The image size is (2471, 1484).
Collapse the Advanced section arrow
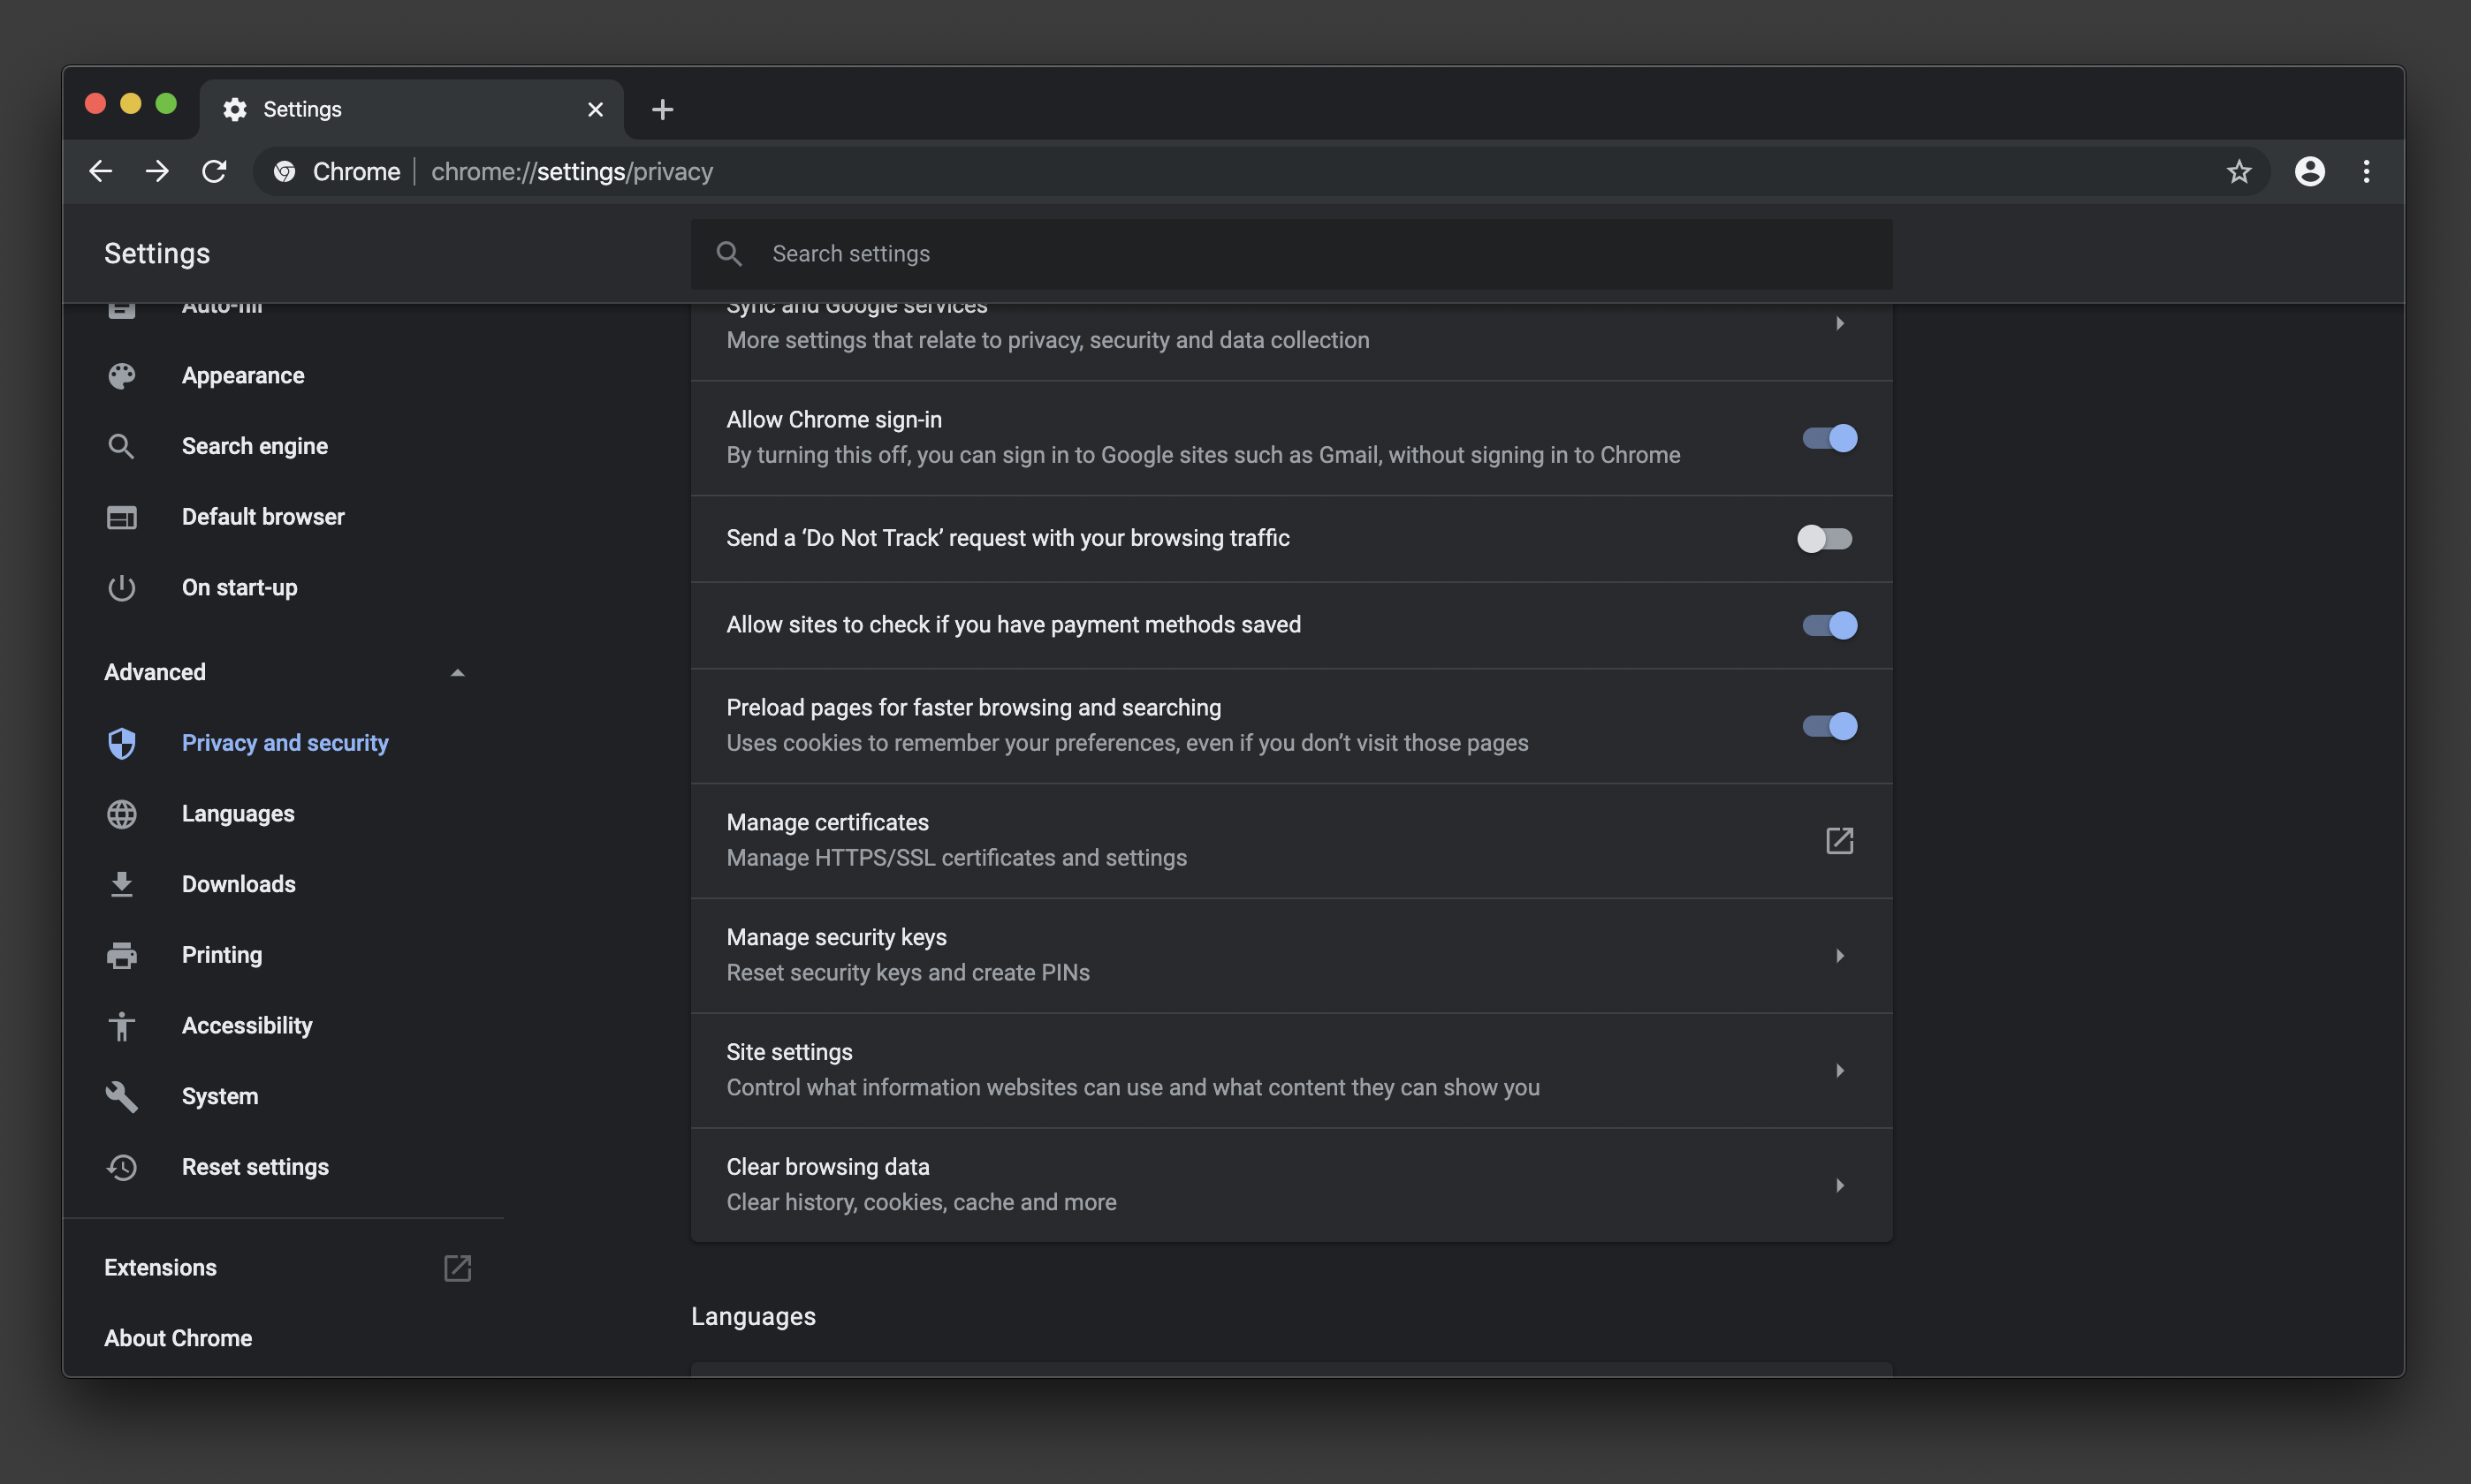coord(457,672)
